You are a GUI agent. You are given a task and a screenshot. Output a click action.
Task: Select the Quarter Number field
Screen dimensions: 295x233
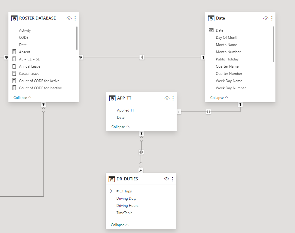[x=229, y=73]
